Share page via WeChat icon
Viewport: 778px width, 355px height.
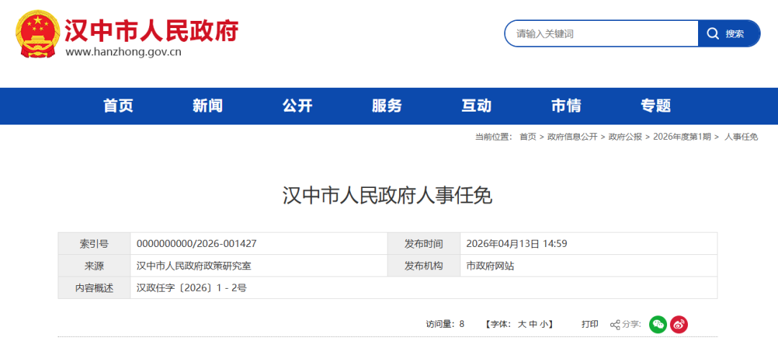658,325
